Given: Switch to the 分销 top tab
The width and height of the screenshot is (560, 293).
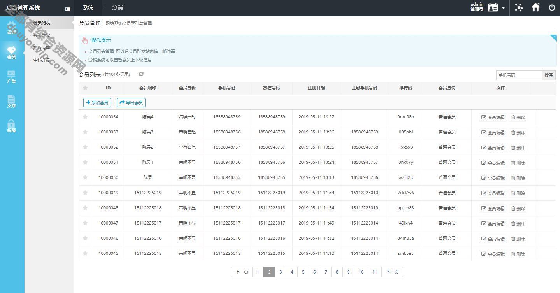Looking at the screenshot, I should tap(118, 7).
